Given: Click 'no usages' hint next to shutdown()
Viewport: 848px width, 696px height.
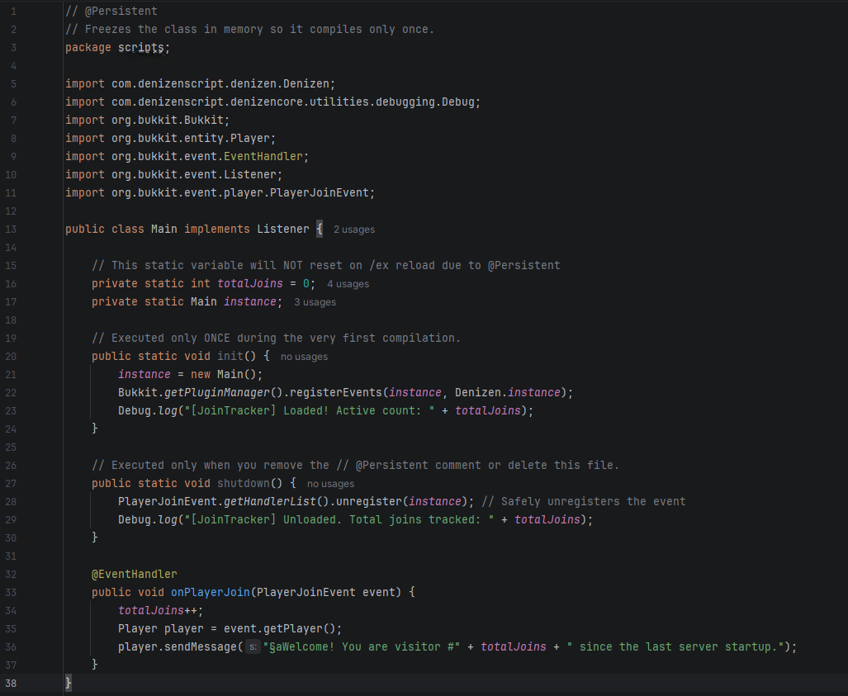Looking at the screenshot, I should (330, 484).
